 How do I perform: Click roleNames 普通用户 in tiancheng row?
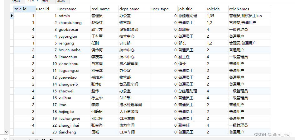coord(250,132)
